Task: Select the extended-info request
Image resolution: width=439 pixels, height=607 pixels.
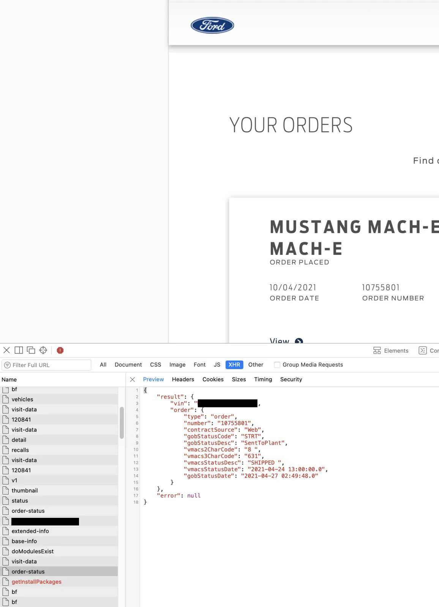Action: 59,531
